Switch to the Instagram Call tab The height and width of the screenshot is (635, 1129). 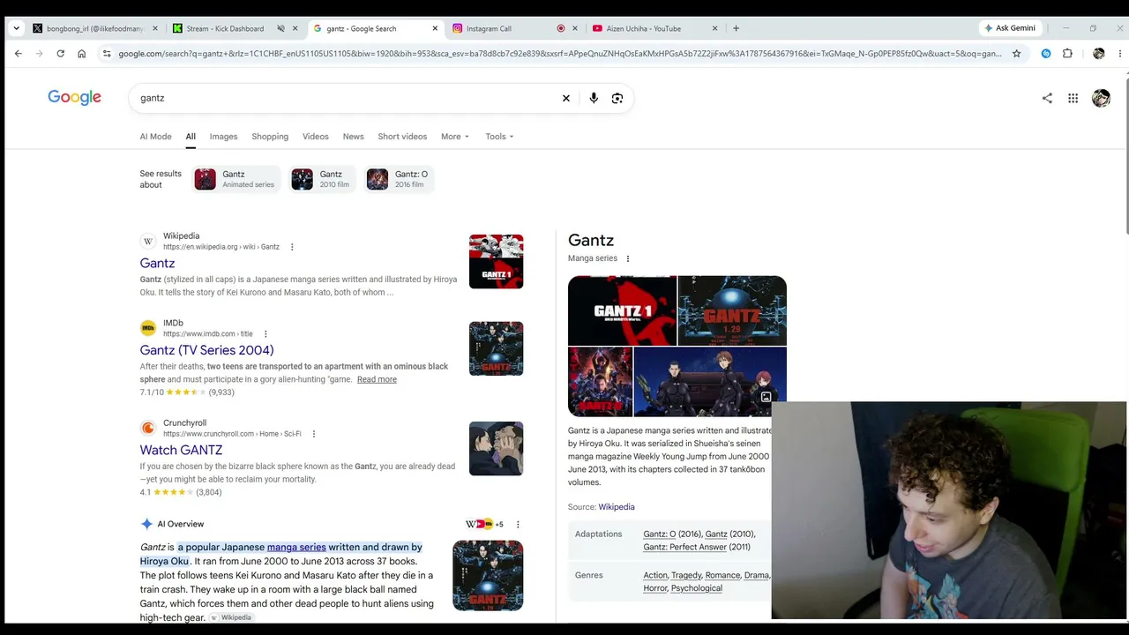pyautogui.click(x=514, y=28)
